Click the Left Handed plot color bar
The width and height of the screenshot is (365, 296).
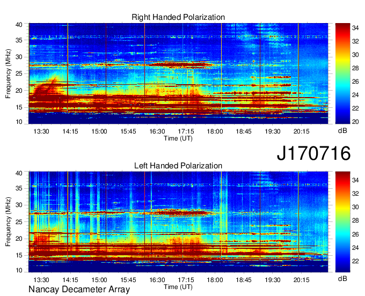click(x=342, y=222)
